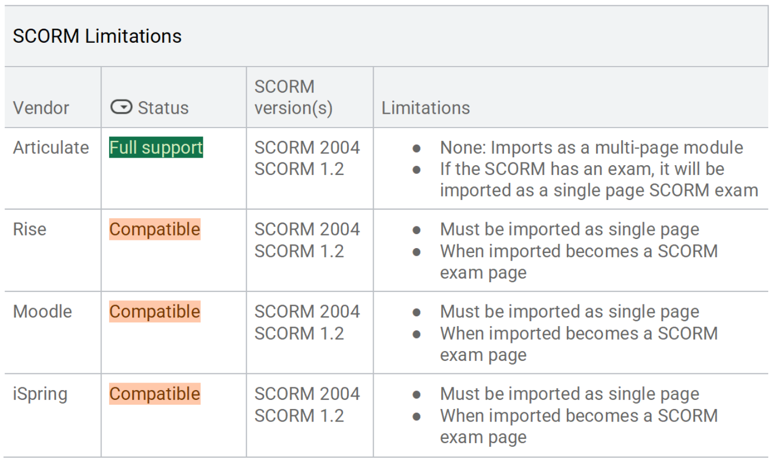Screen dimensions: 779x461
Task: Click the dropdown icon beside Status header
Action: pos(121,107)
